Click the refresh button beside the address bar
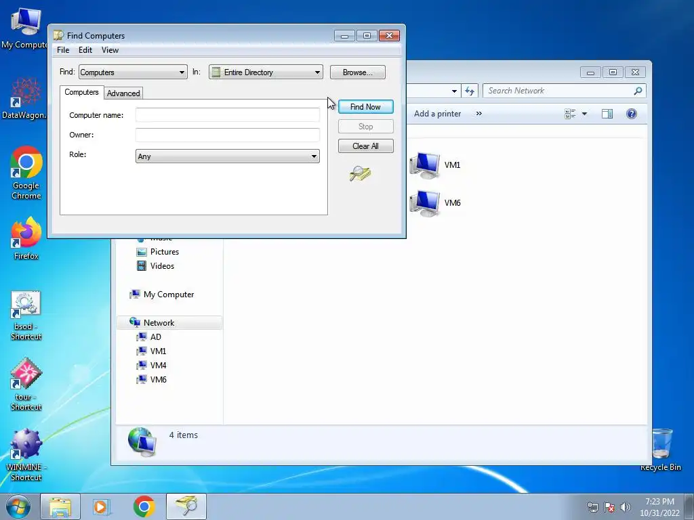 470,91
